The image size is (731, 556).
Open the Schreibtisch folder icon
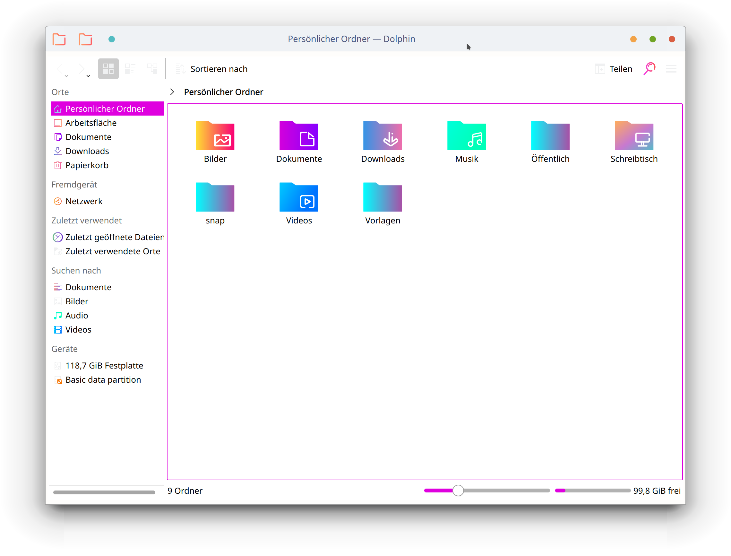click(634, 136)
